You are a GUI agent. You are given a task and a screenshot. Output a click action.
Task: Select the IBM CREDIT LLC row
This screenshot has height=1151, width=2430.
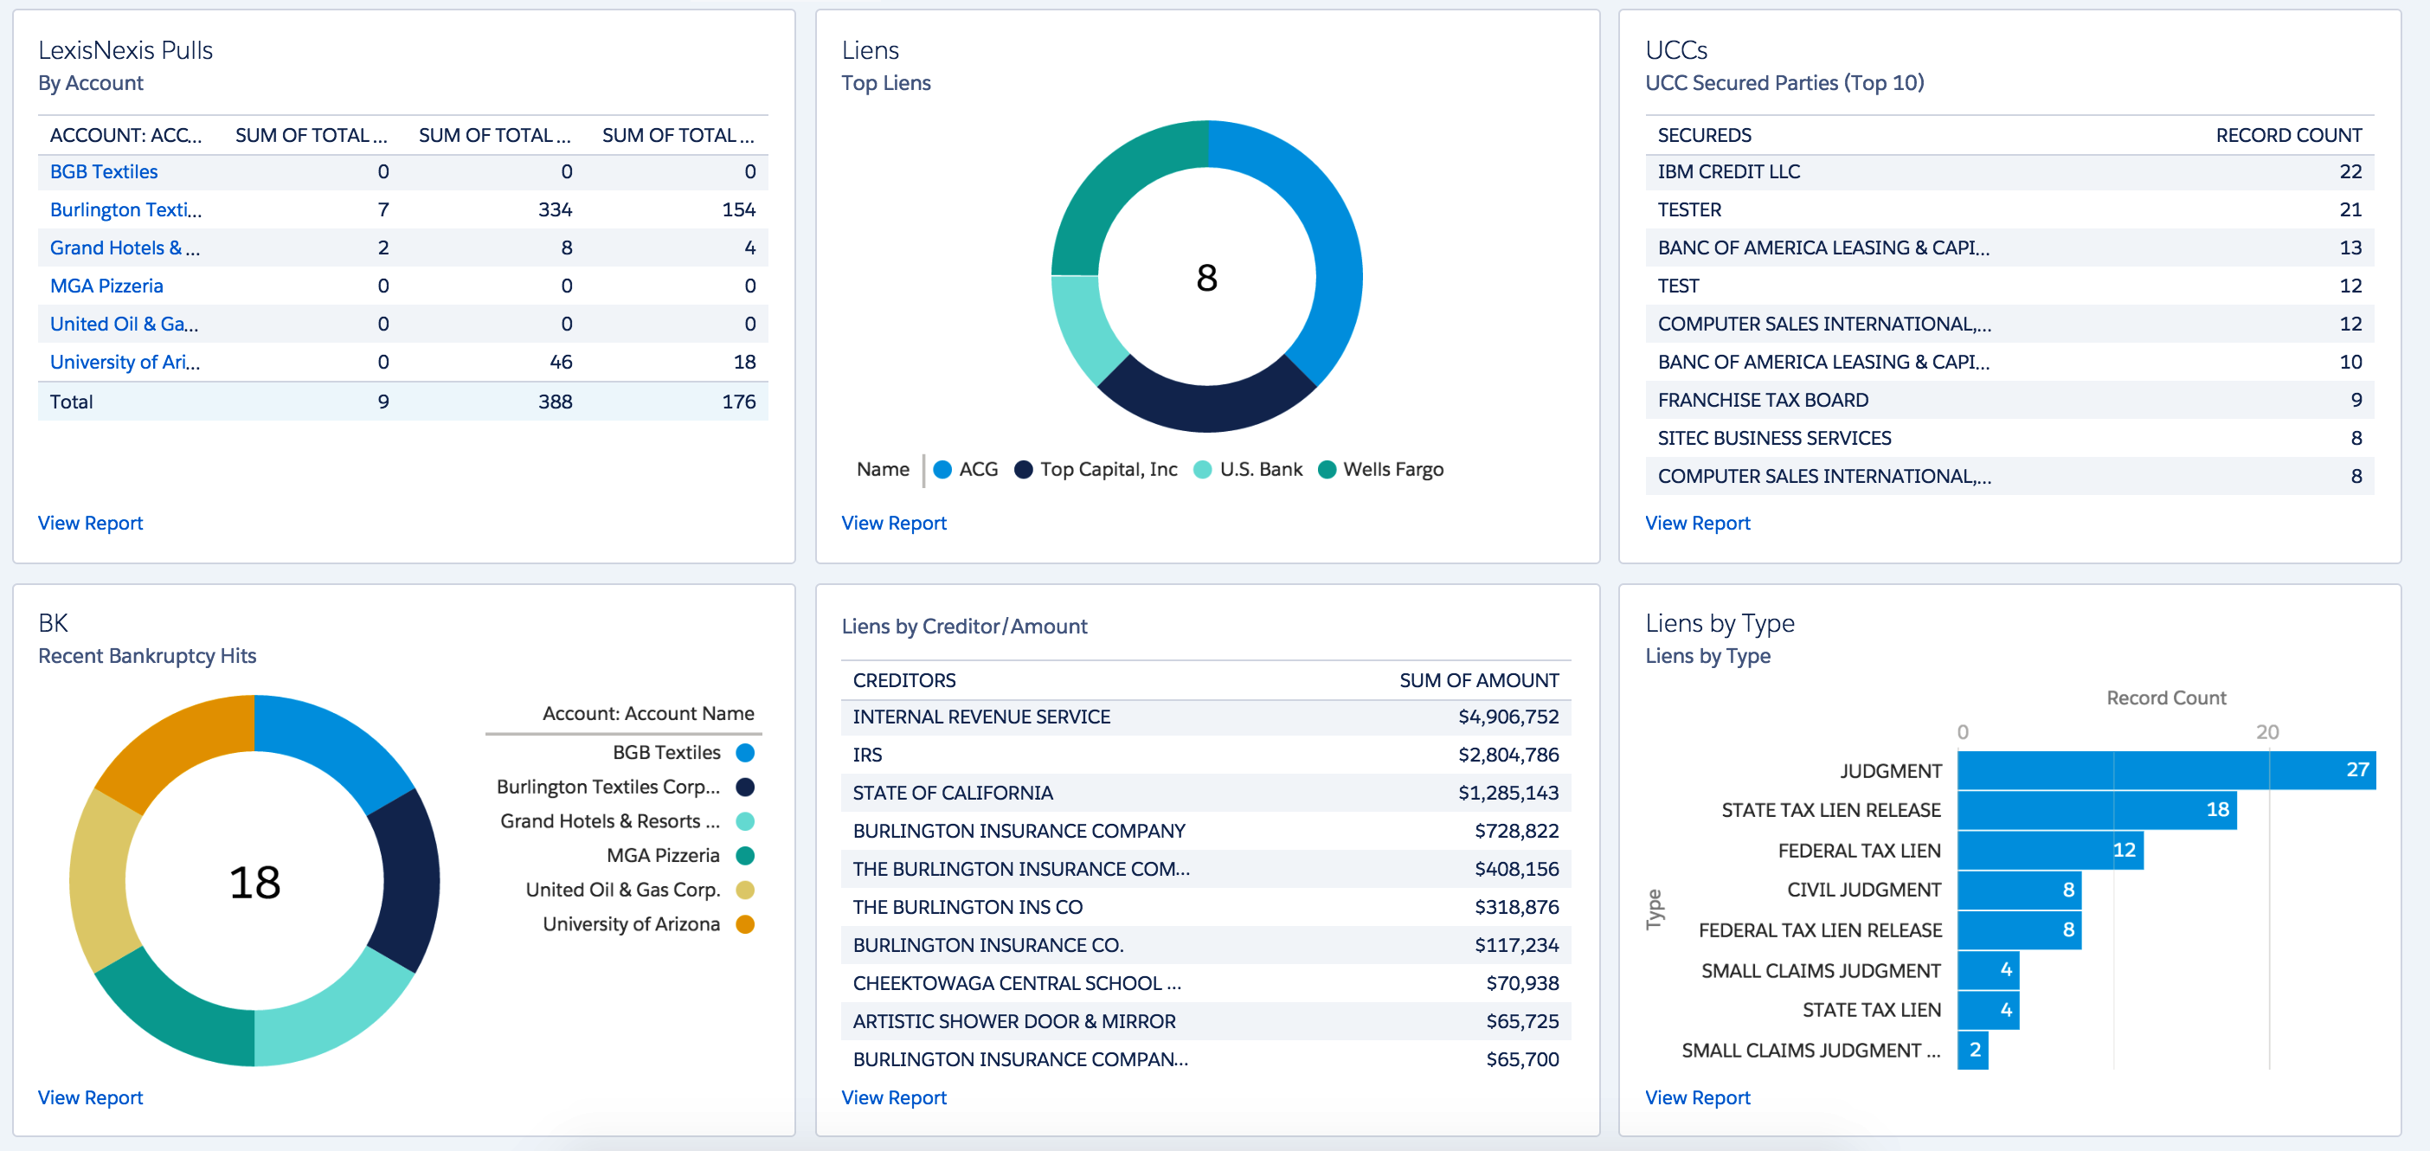(x=1728, y=171)
